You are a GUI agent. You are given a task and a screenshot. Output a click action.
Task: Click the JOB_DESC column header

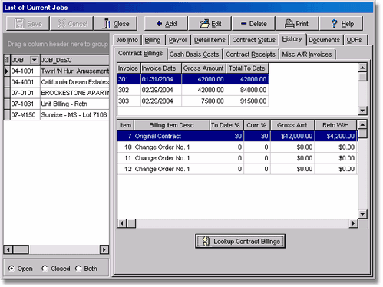[74, 60]
